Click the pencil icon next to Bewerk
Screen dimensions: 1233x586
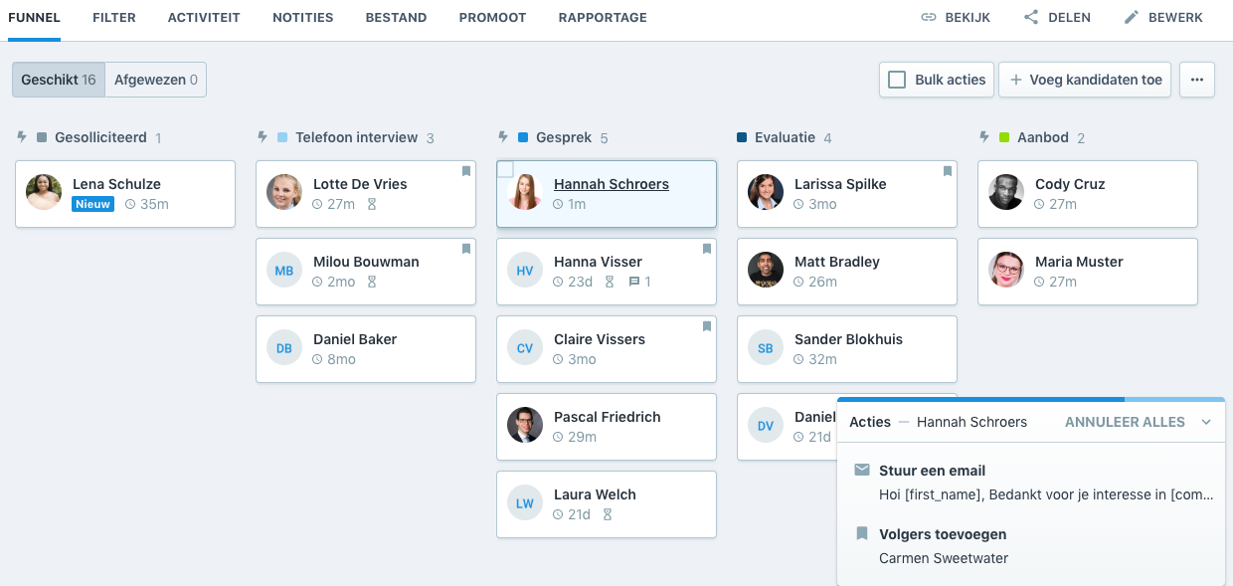pyautogui.click(x=1131, y=18)
